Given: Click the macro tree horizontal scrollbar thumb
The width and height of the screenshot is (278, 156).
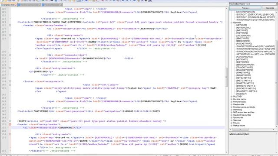Looking at the screenshot, I should coord(240,130).
